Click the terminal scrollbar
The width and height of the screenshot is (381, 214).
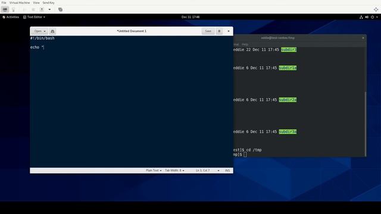click(x=365, y=124)
